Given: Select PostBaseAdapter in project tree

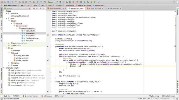Looking at the screenshot, I should (32, 38).
